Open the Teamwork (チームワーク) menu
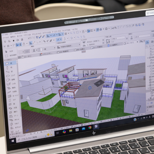 pyautogui.click(x=57, y=31)
